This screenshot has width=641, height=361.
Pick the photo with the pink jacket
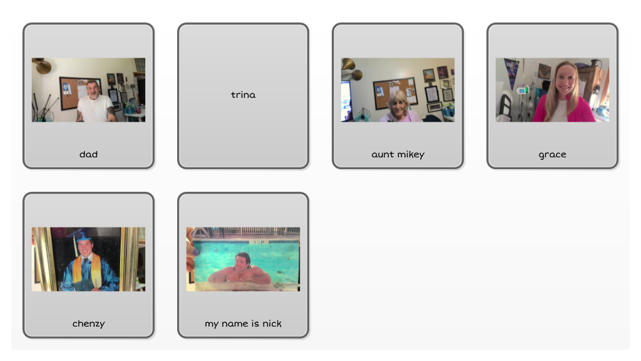(552, 90)
